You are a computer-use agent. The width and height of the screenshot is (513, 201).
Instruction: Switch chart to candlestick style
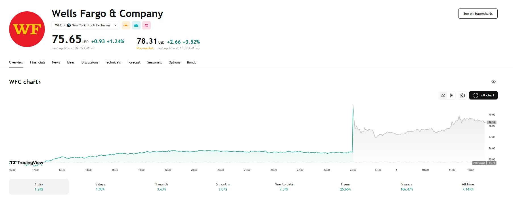pos(451,96)
